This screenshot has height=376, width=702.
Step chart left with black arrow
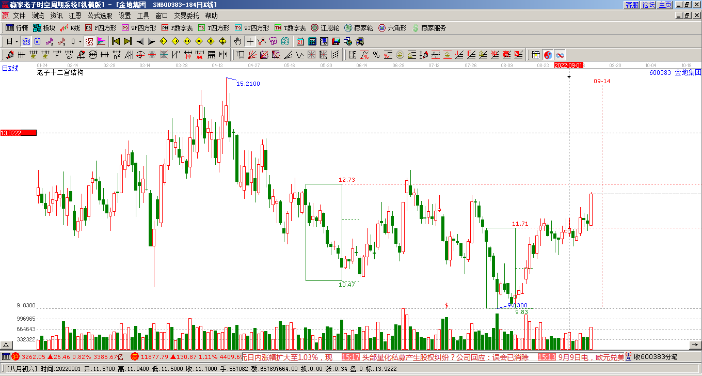pos(140,41)
